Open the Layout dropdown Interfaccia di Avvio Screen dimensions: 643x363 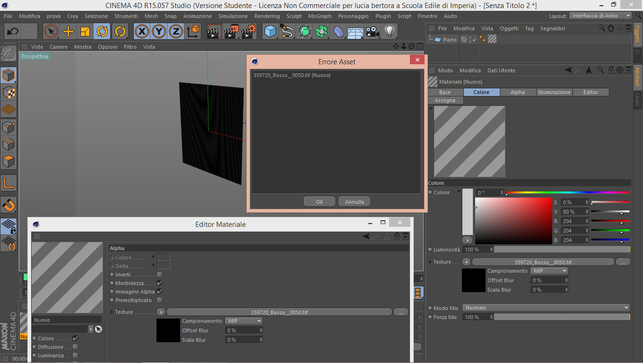click(600, 16)
